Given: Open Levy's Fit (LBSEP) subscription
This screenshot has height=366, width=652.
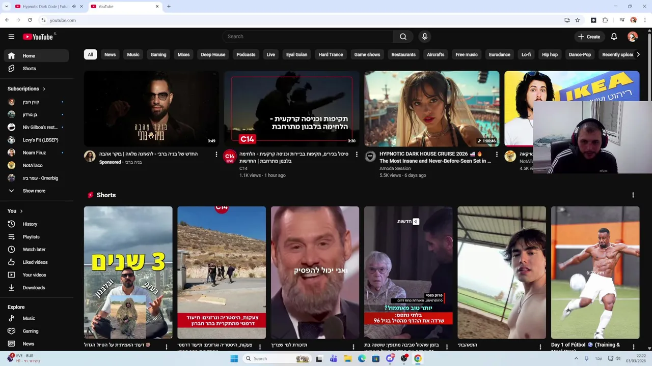Looking at the screenshot, I should pos(36,140).
